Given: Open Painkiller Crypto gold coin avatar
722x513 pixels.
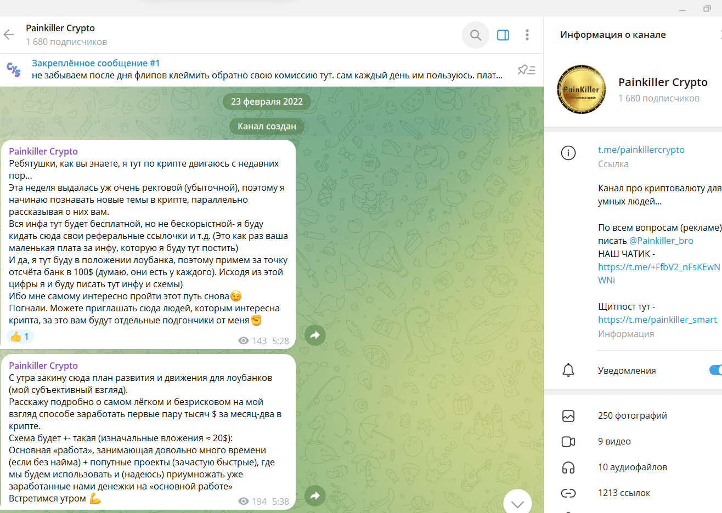Looking at the screenshot, I should 582,89.
